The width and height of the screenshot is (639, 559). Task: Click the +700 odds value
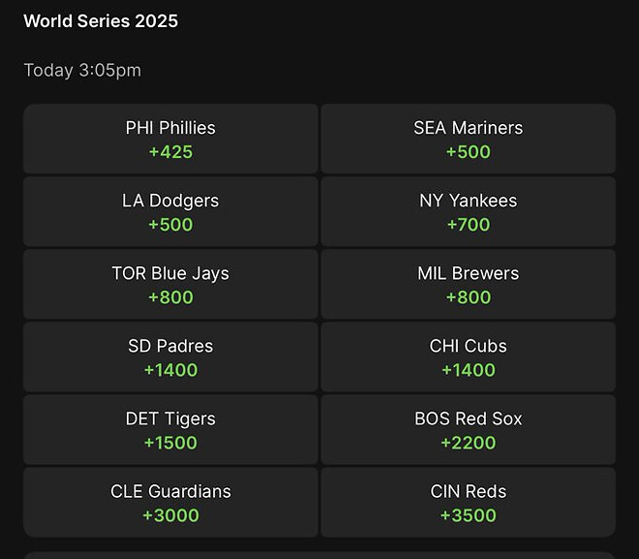tap(468, 225)
